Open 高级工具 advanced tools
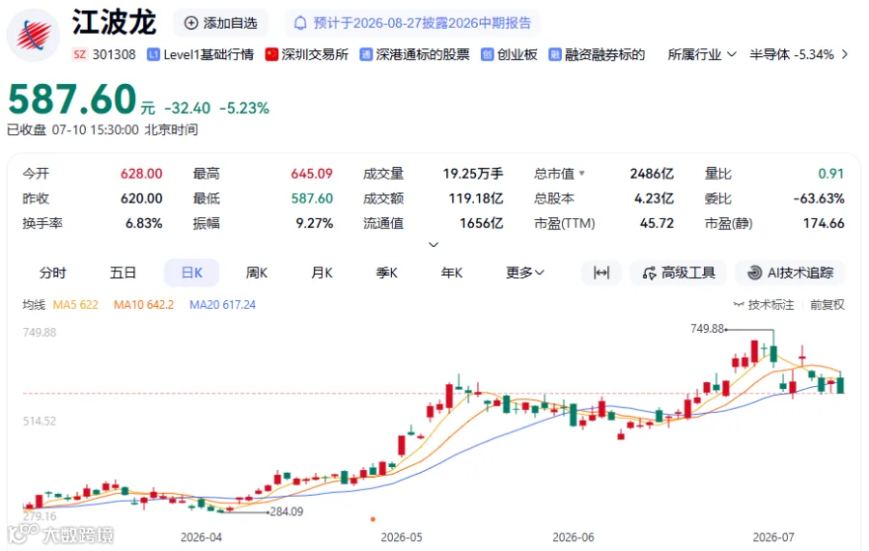Viewport: 869px width, 551px height. (x=679, y=273)
